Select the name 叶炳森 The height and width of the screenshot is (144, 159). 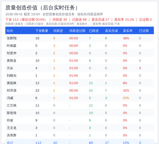pos(11,46)
